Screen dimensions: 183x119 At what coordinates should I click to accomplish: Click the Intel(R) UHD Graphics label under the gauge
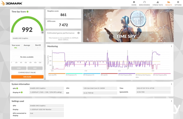pyautogui.click(x=27, y=38)
